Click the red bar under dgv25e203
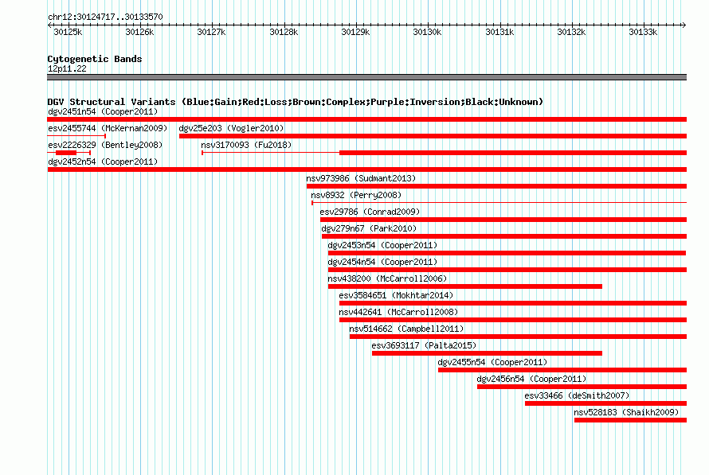The width and height of the screenshot is (709, 475). 433,136
